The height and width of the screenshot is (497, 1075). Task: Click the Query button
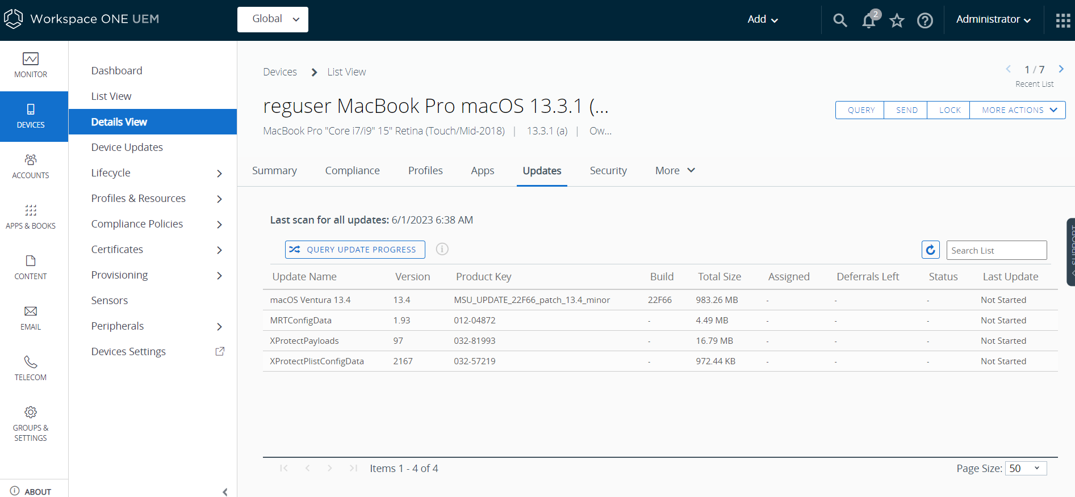pyautogui.click(x=860, y=110)
